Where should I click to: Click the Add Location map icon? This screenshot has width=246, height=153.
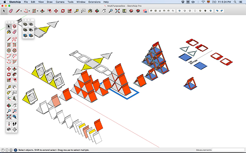(x=125, y=11)
